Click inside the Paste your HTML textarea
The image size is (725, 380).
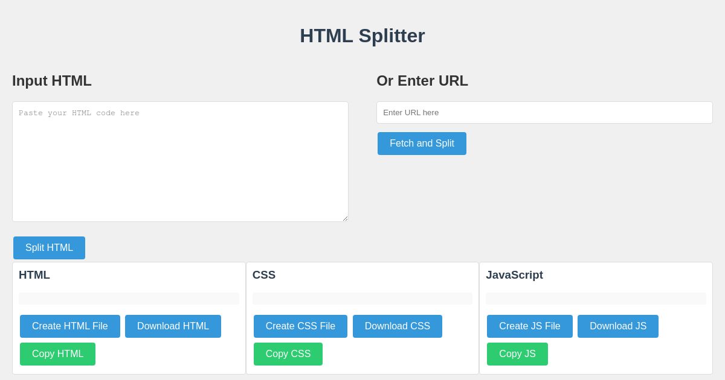point(180,162)
